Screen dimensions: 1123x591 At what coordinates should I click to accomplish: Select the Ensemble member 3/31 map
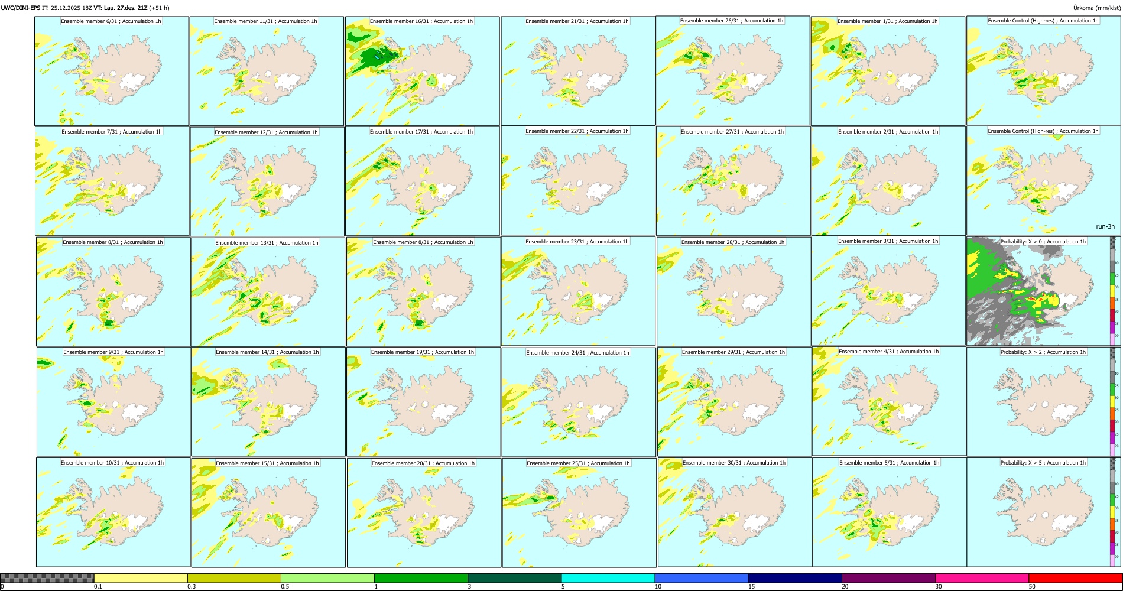[x=888, y=291]
